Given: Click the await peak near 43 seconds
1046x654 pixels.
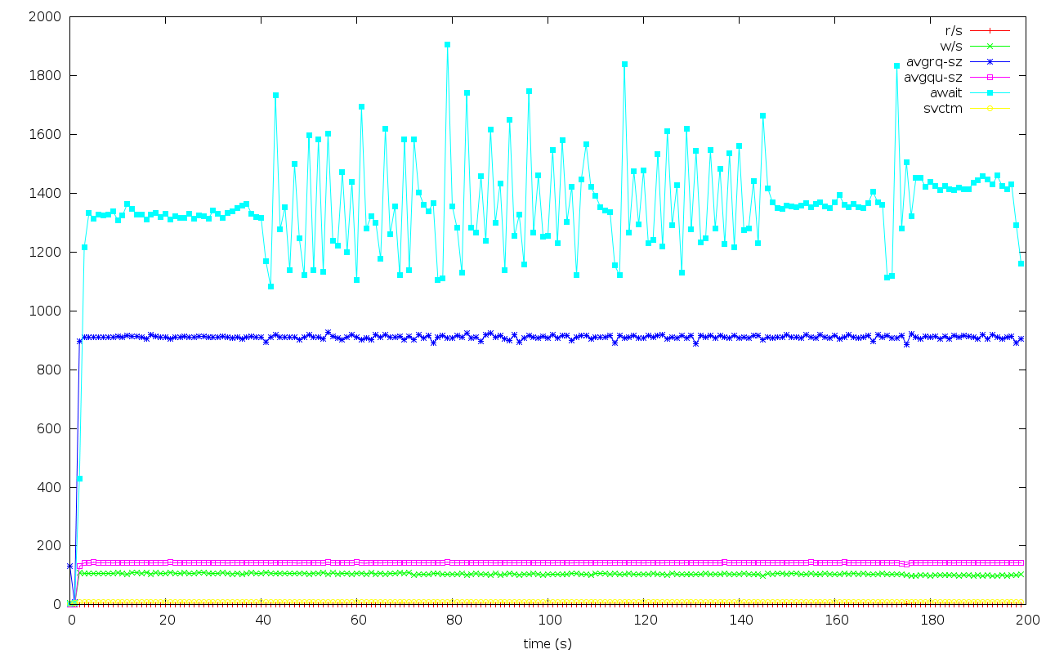Looking at the screenshot, I should [275, 95].
